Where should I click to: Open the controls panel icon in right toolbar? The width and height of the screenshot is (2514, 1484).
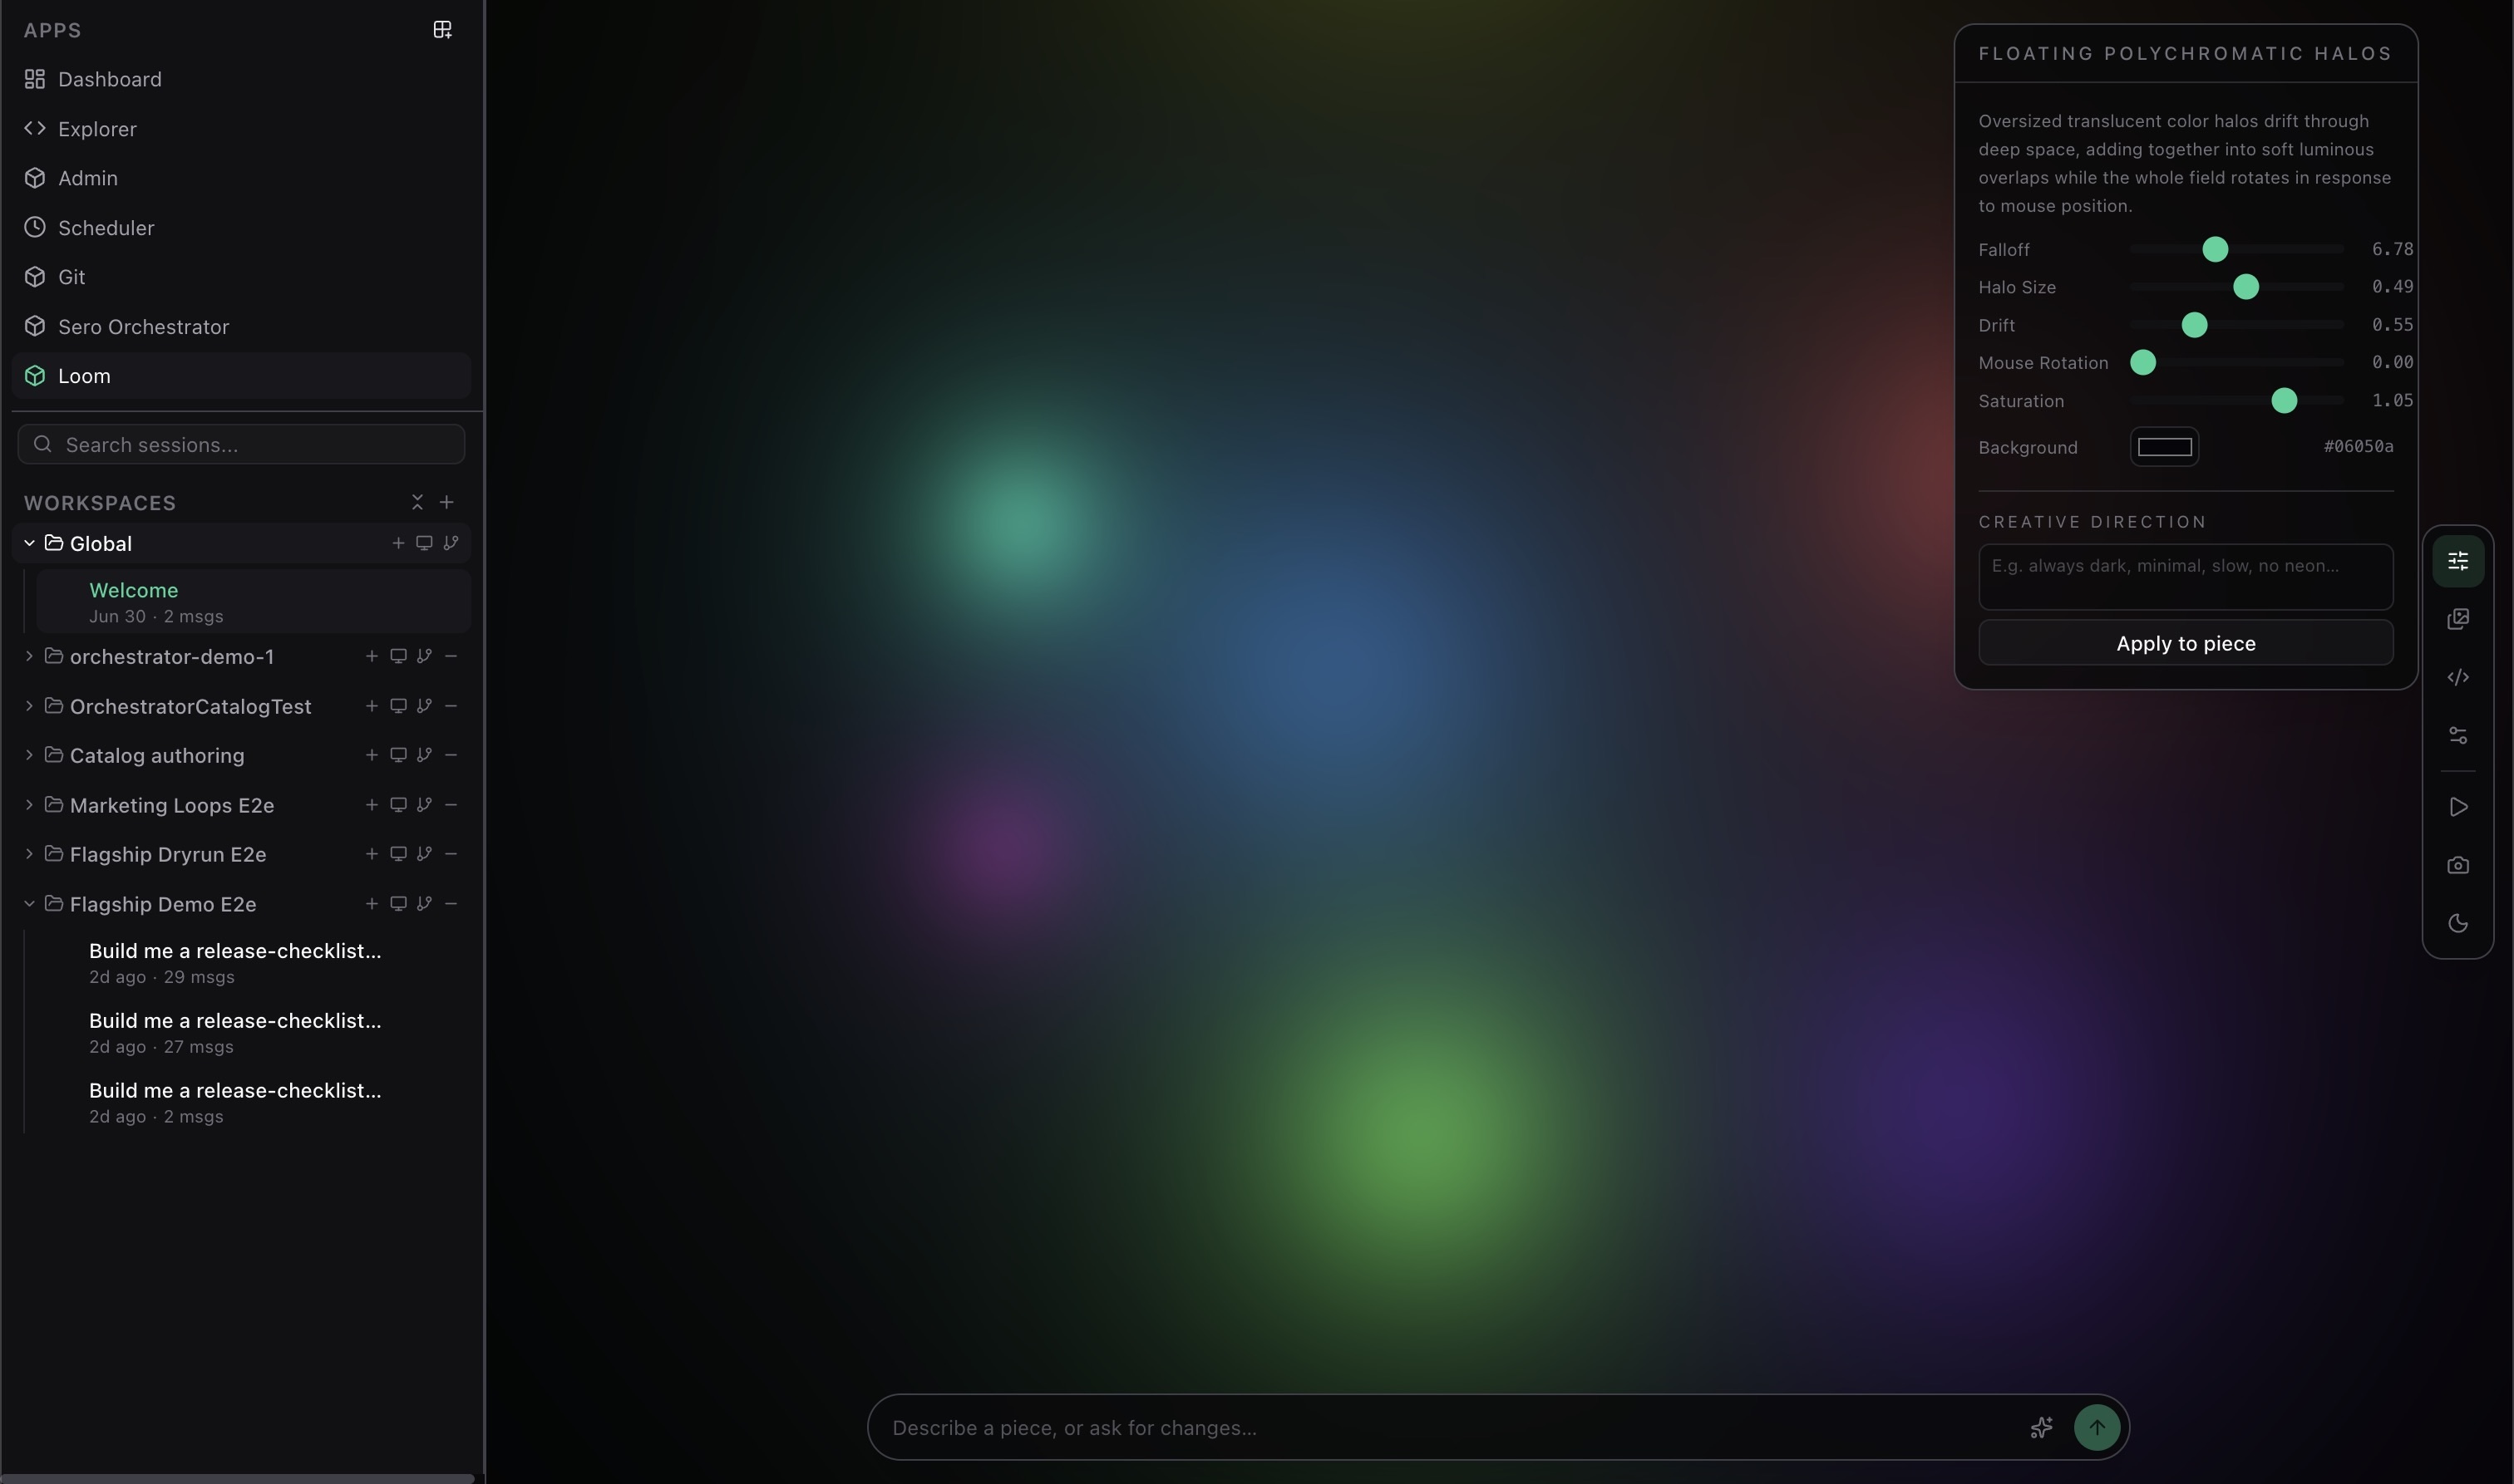(x=2458, y=561)
